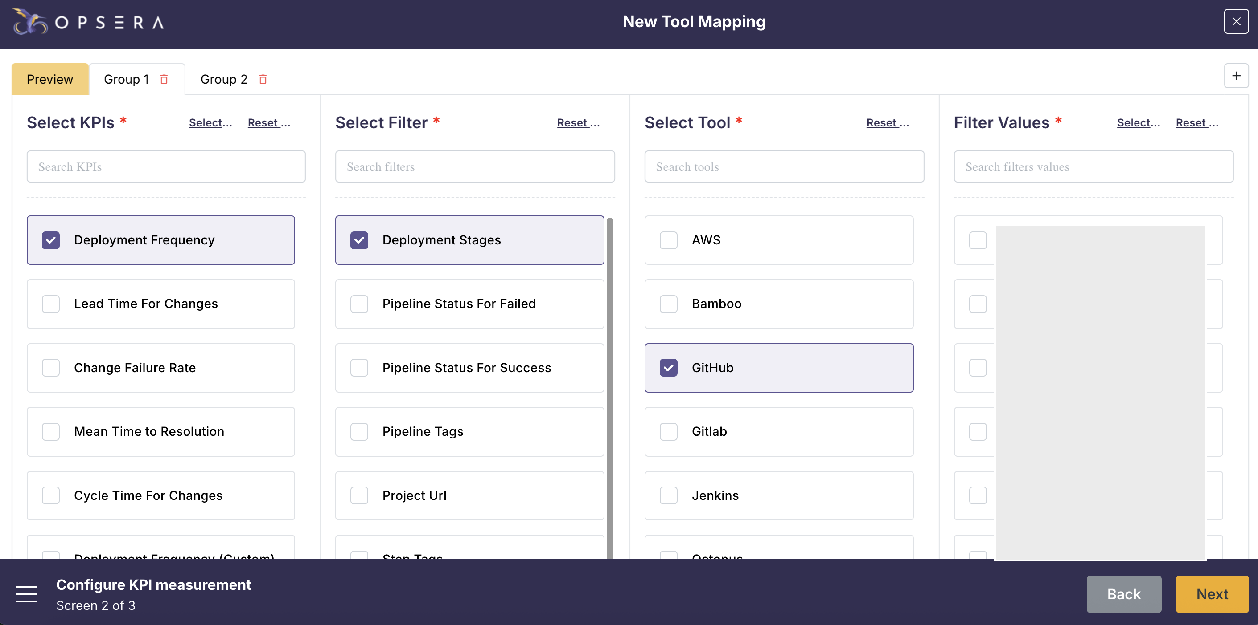Viewport: 1258px width, 625px height.
Task: Select the Jenkins tool checkbox
Action: (x=668, y=495)
